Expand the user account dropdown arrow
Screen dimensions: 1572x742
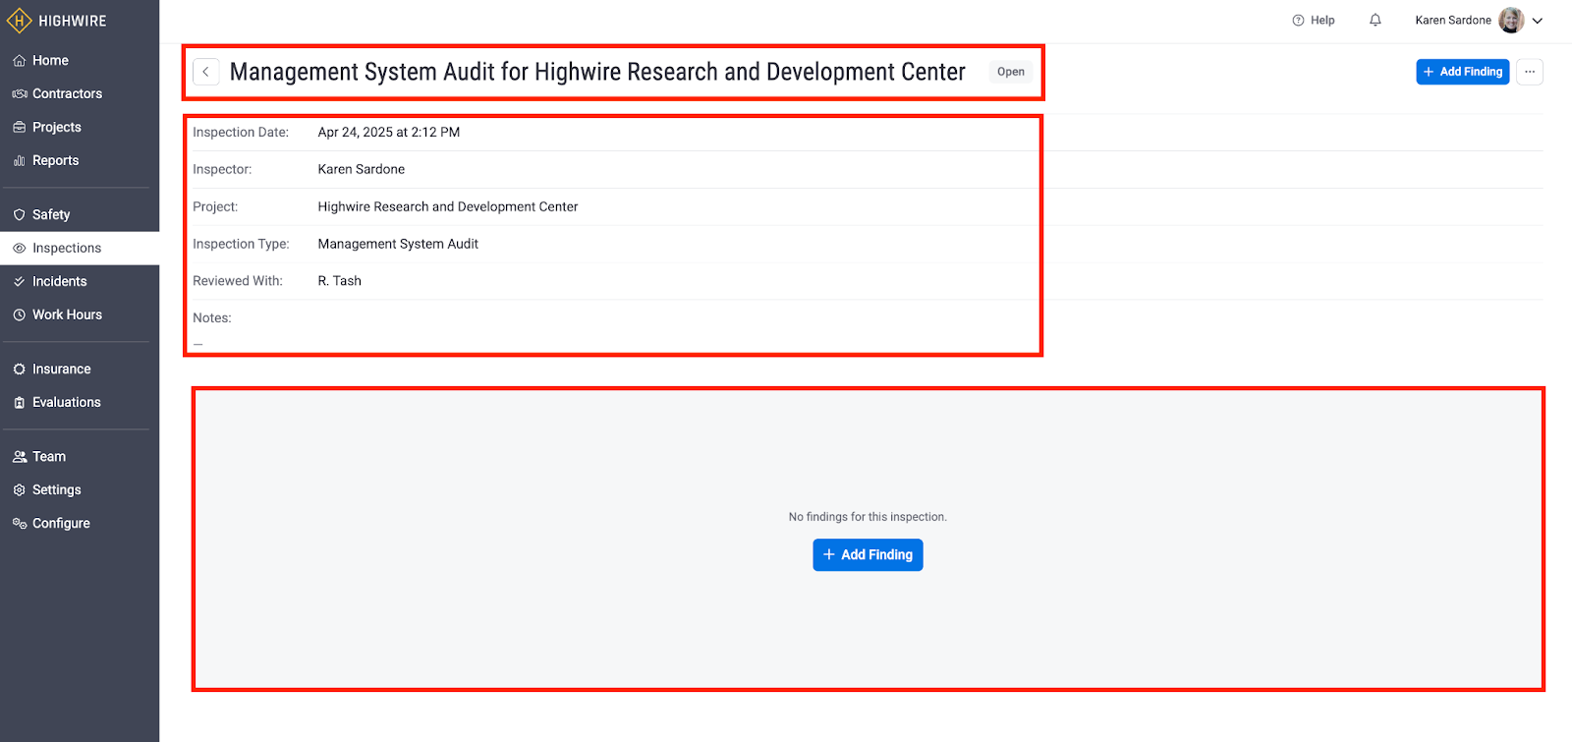1538,21
